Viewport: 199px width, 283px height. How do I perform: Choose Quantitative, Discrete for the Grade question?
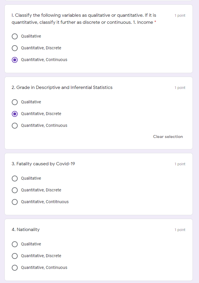pyautogui.click(x=15, y=114)
